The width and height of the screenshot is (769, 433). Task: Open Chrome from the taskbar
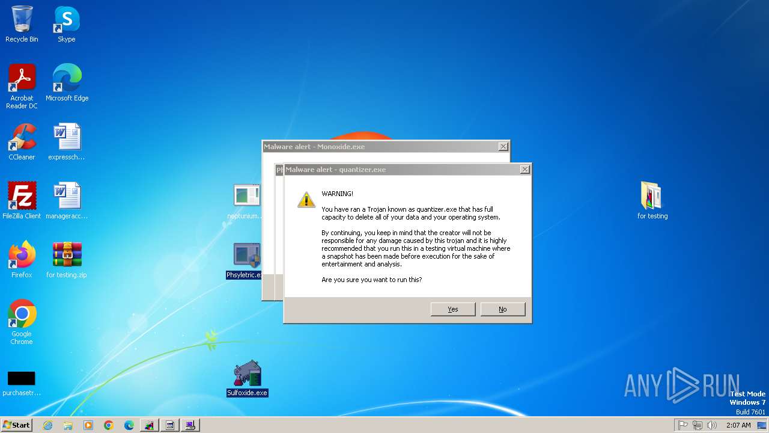[x=109, y=425]
